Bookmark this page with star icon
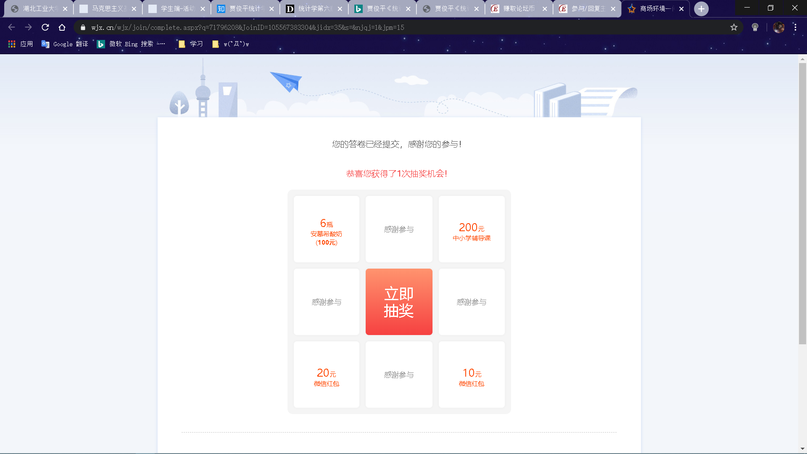Screen dimensions: 807x454 [x=734, y=27]
